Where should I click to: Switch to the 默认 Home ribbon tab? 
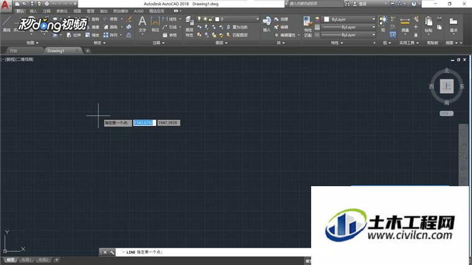point(20,11)
